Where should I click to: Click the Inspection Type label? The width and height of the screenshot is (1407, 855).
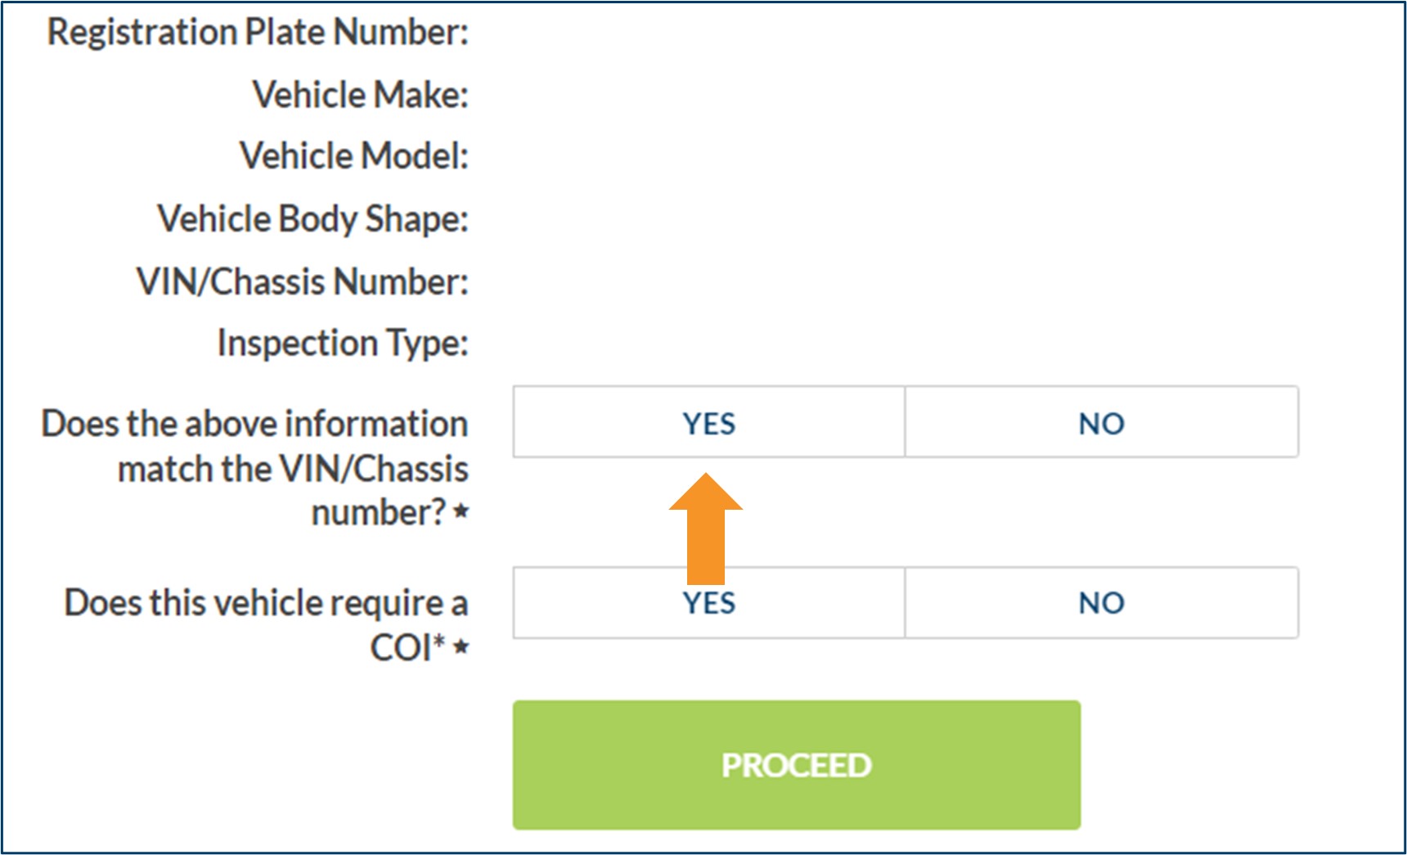(x=342, y=343)
